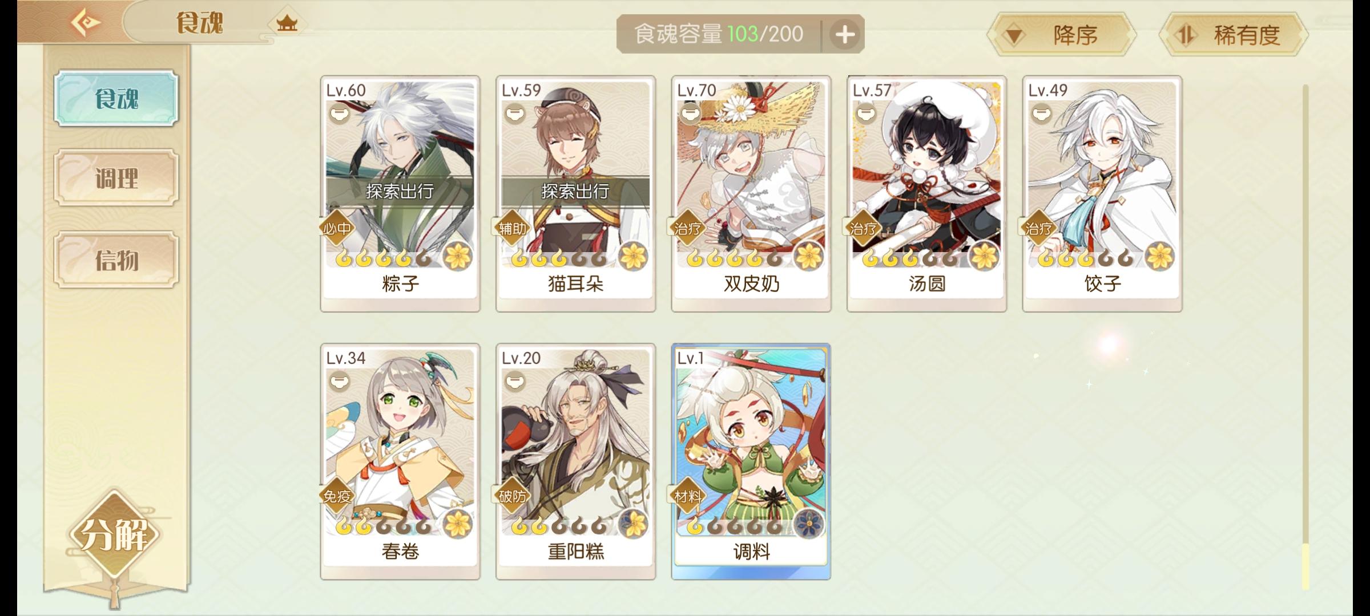Tap the back arrow icon
Screen dimensions: 1370x616
click(x=85, y=23)
